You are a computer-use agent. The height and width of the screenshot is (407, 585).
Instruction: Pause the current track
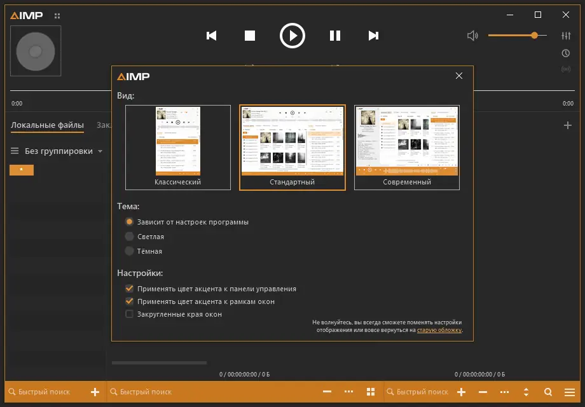(x=334, y=36)
